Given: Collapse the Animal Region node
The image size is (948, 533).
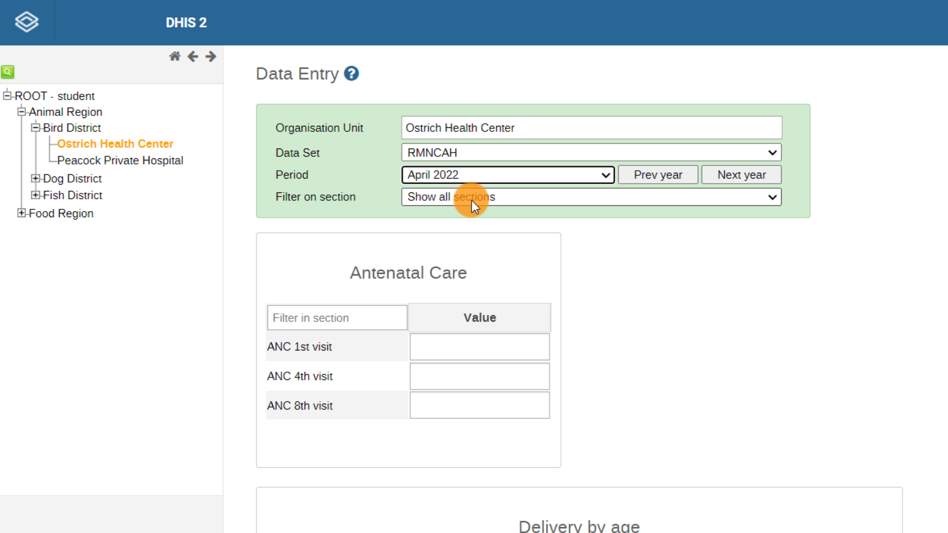Looking at the screenshot, I should pyautogui.click(x=22, y=112).
